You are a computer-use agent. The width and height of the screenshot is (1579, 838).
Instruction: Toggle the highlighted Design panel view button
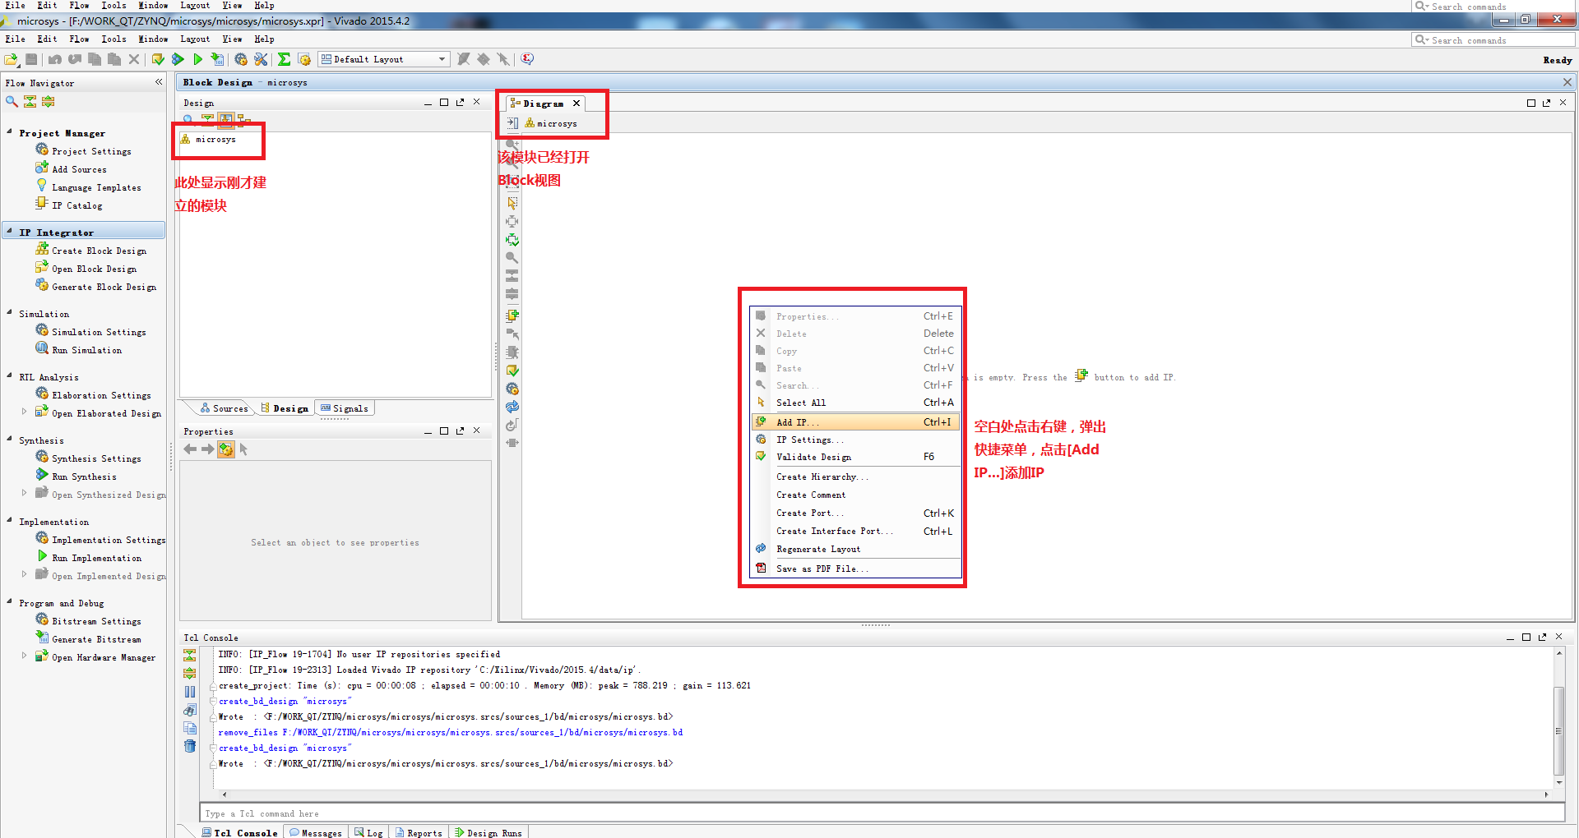[225, 120]
